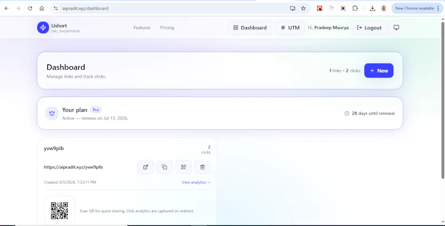The height and width of the screenshot is (226, 445).
Task: Open the Chrome profile avatar
Action: pos(384,8)
